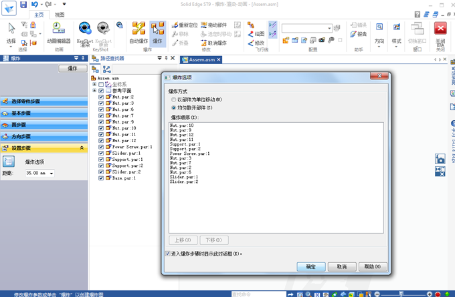455x297 pixels.
Task: Toggle 进入爆炸步骤时显示此对话框 checkbox
Action: click(x=168, y=254)
